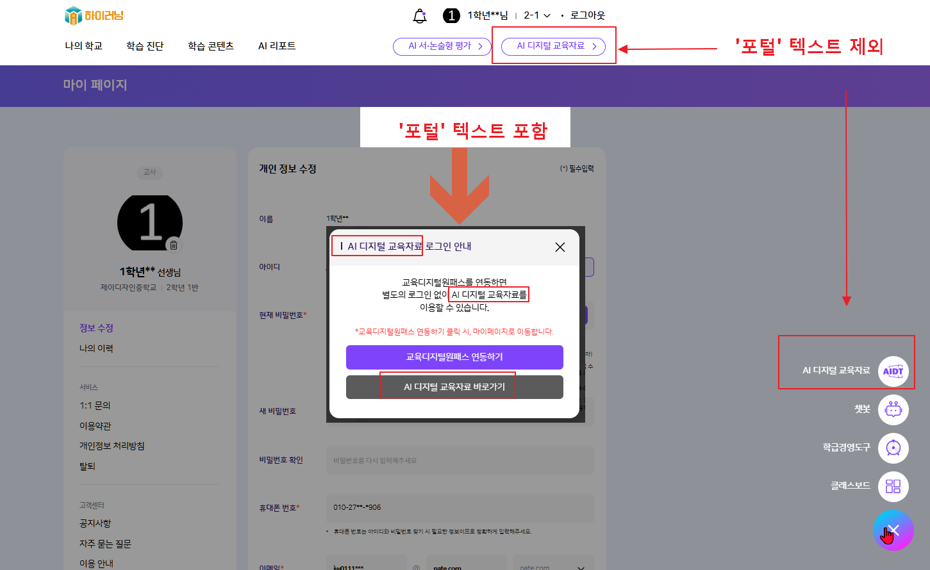The width and height of the screenshot is (930, 570).
Task: Click the (*) 필수입력 note
Action: coord(577,168)
